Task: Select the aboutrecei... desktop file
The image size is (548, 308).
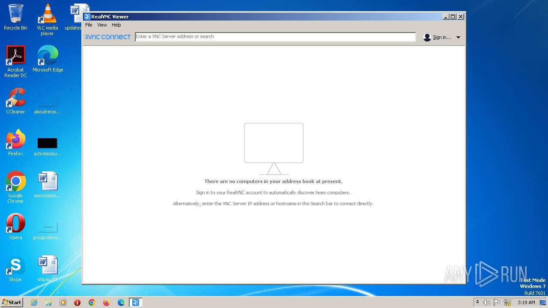Action: click(47, 105)
